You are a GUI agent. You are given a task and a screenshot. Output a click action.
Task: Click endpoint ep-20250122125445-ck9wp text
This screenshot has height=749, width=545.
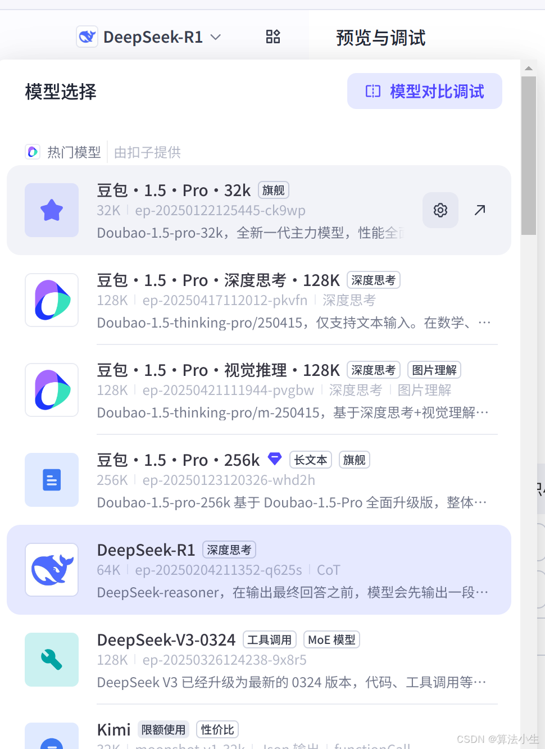tap(220, 211)
